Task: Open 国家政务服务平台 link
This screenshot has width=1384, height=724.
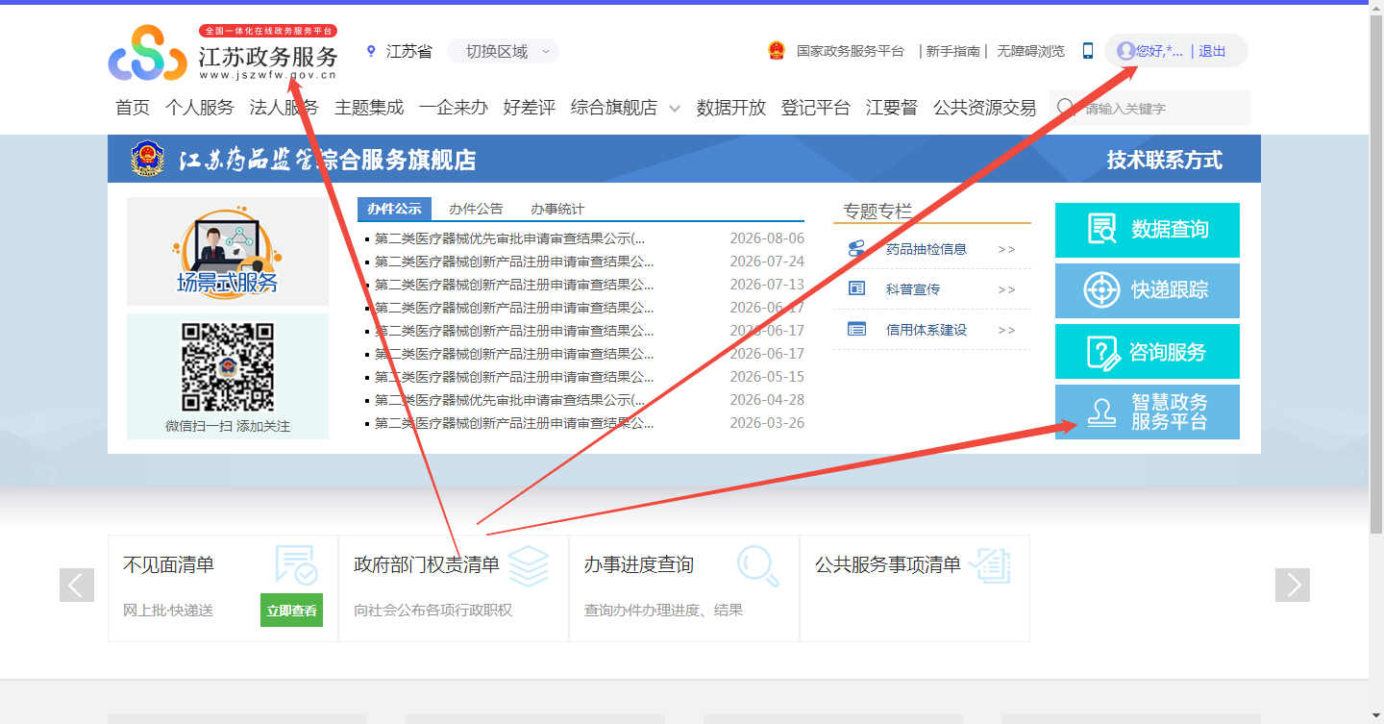Action: (x=851, y=52)
